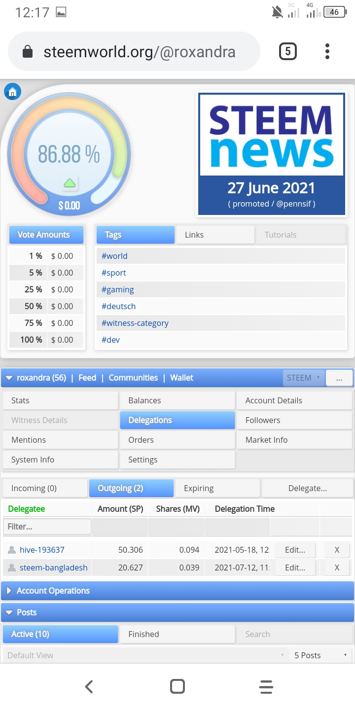This screenshot has width=355, height=710.
Task: Open the steem-bangladesh delegatee link
Action: click(x=53, y=568)
